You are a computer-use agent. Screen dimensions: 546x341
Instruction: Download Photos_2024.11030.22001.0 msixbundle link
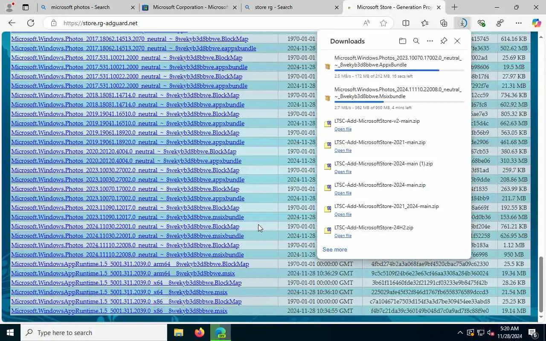(x=128, y=236)
